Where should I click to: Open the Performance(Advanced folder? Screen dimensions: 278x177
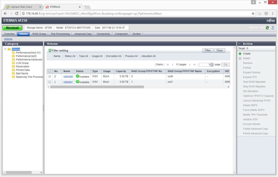tap(27, 59)
